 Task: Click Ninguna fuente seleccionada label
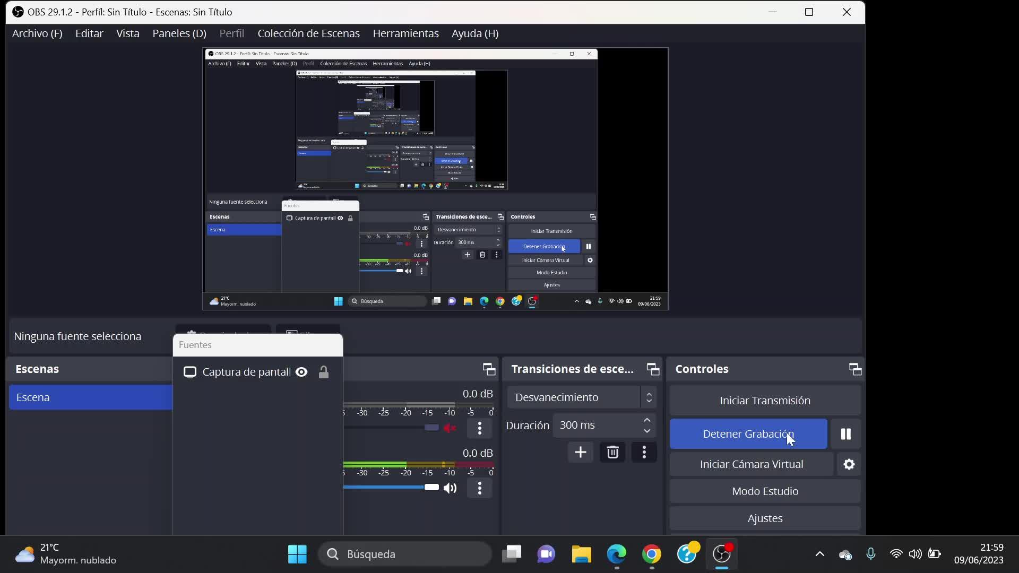point(77,336)
